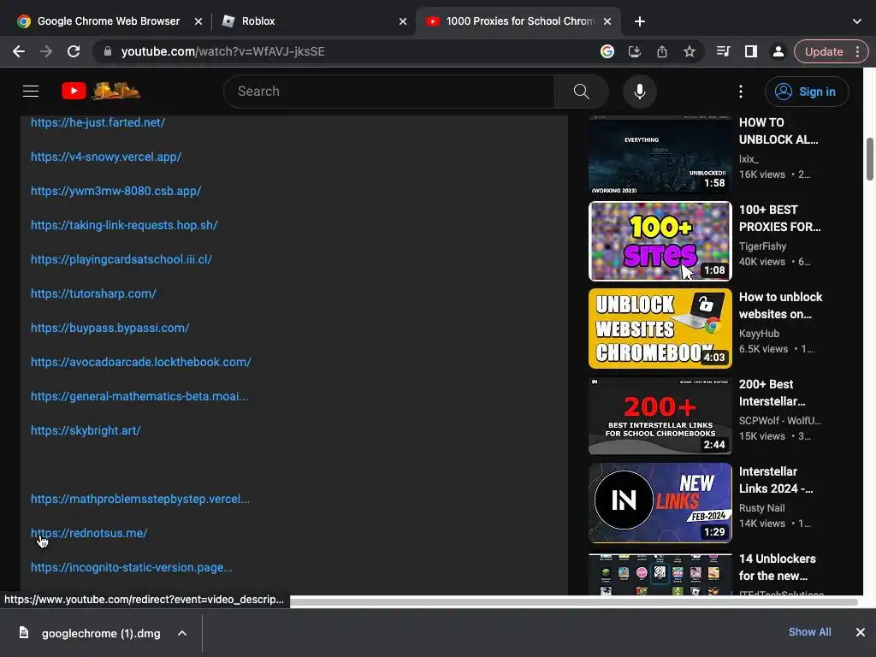Click Everything Unblocked video thumbnail
Screen dimensions: 876x657
click(660, 155)
